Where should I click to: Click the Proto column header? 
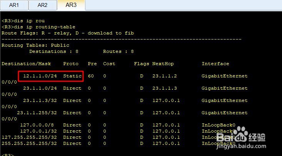click(71, 64)
